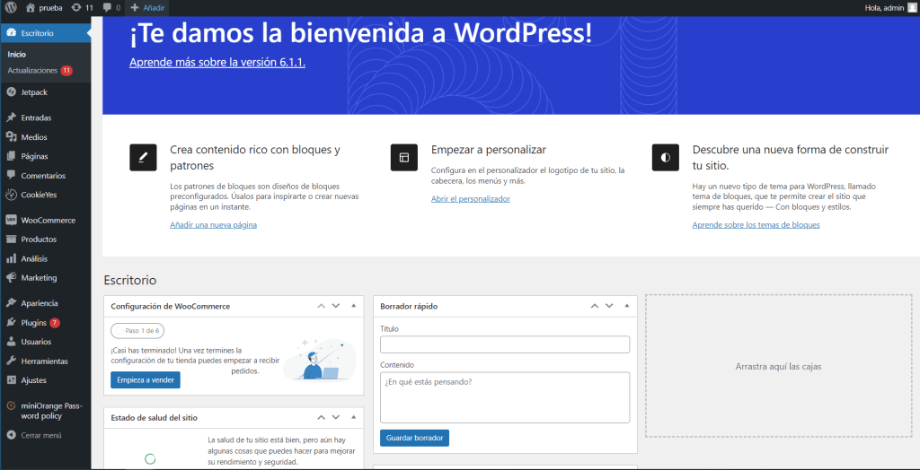Click the admin avatar icon
The height and width of the screenshot is (470, 920).
click(x=911, y=7)
